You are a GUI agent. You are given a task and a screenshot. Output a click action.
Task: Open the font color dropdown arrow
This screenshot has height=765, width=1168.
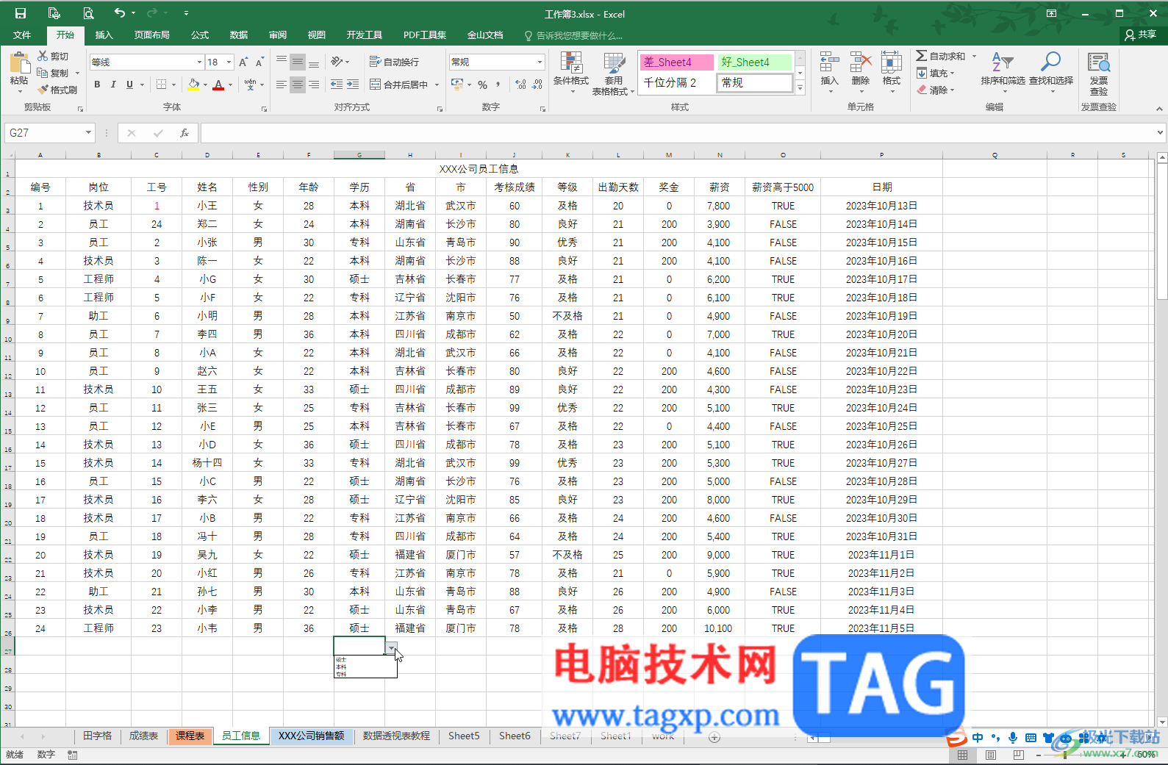(230, 85)
